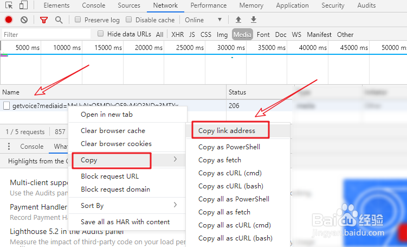
Task: Toggle the red filter funnel icon
Action: click(43, 20)
